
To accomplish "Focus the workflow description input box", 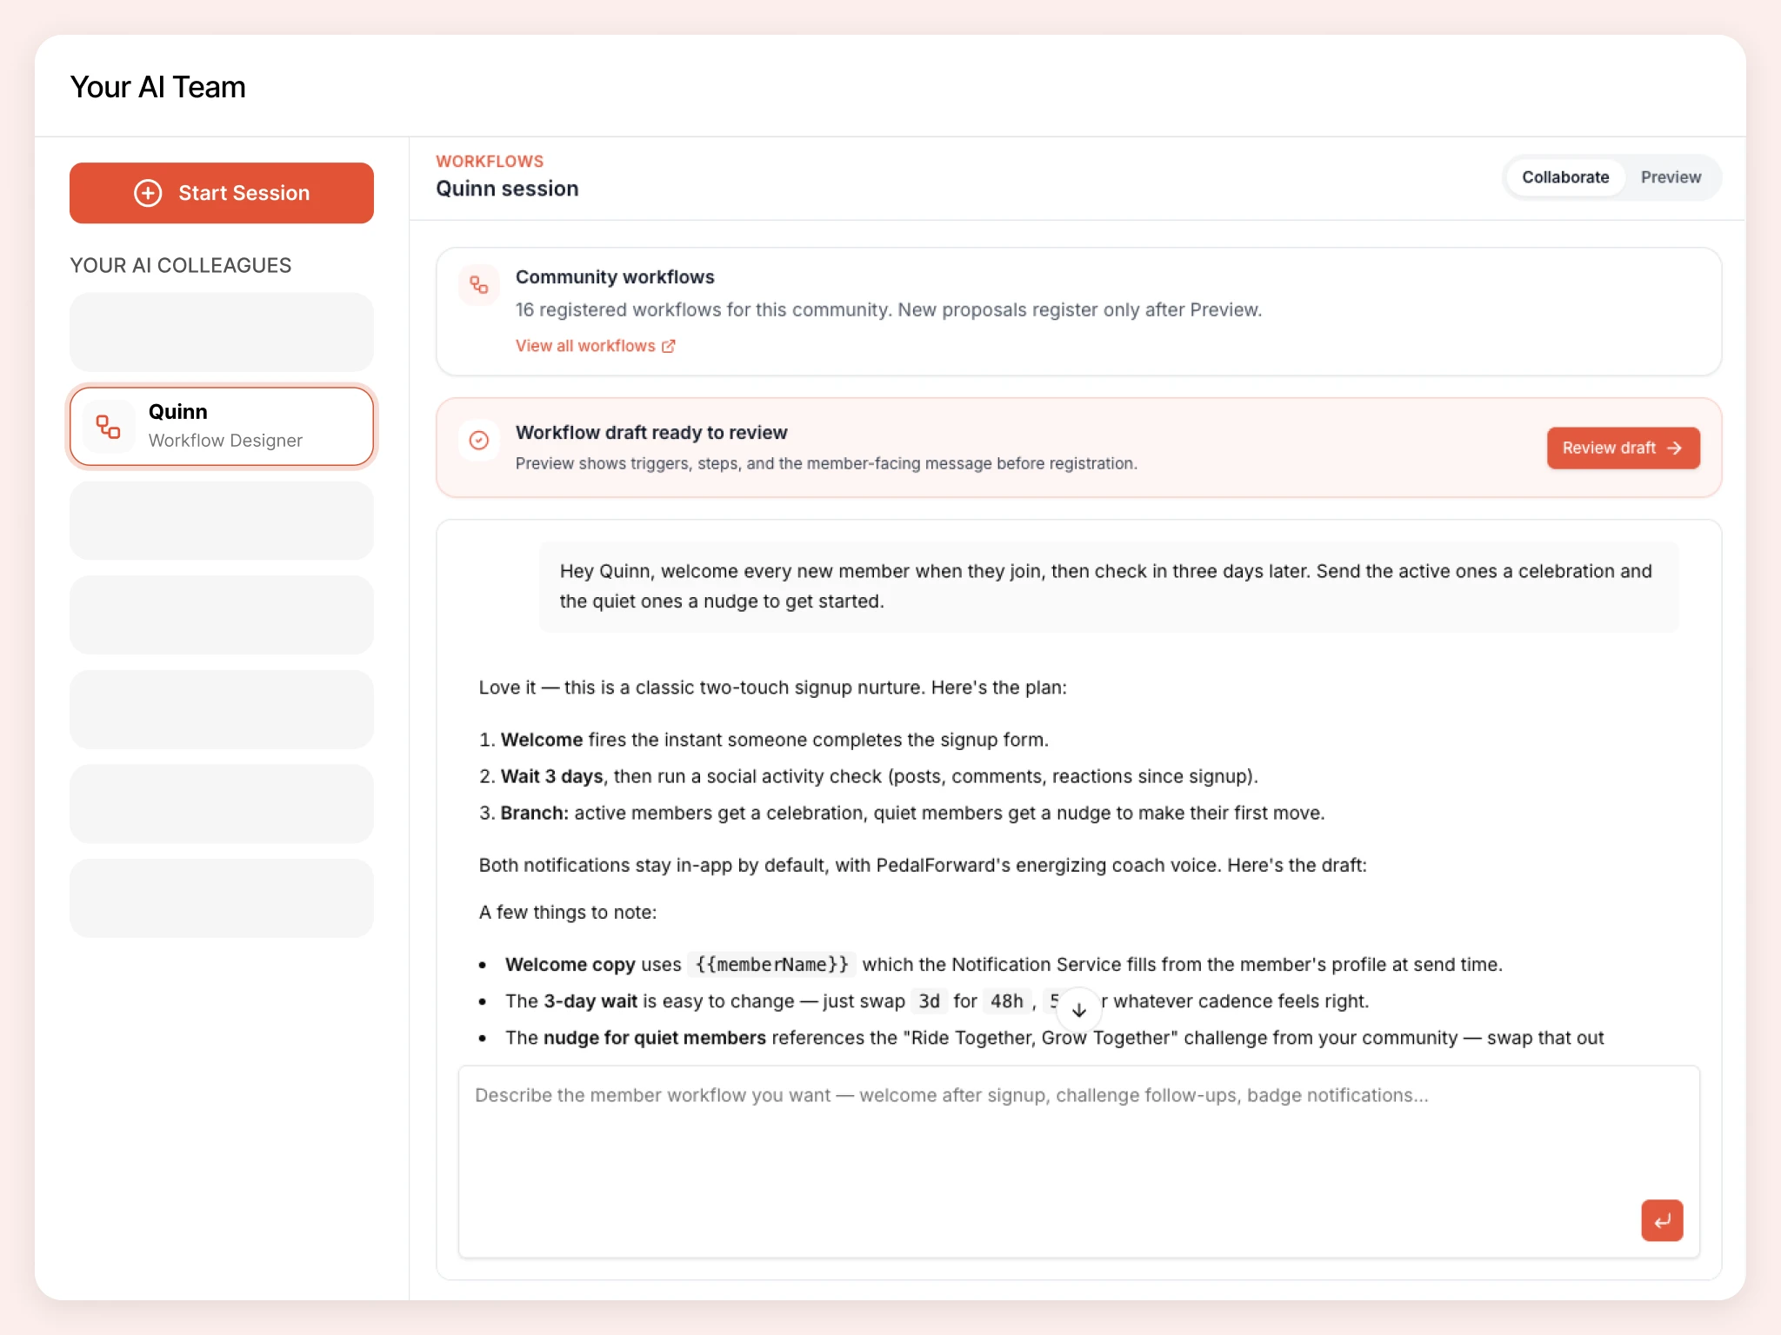I will (1079, 1162).
